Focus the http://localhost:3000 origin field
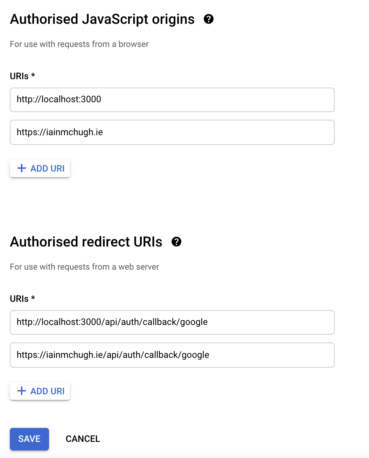The height and width of the screenshot is (458, 369). pyautogui.click(x=172, y=100)
